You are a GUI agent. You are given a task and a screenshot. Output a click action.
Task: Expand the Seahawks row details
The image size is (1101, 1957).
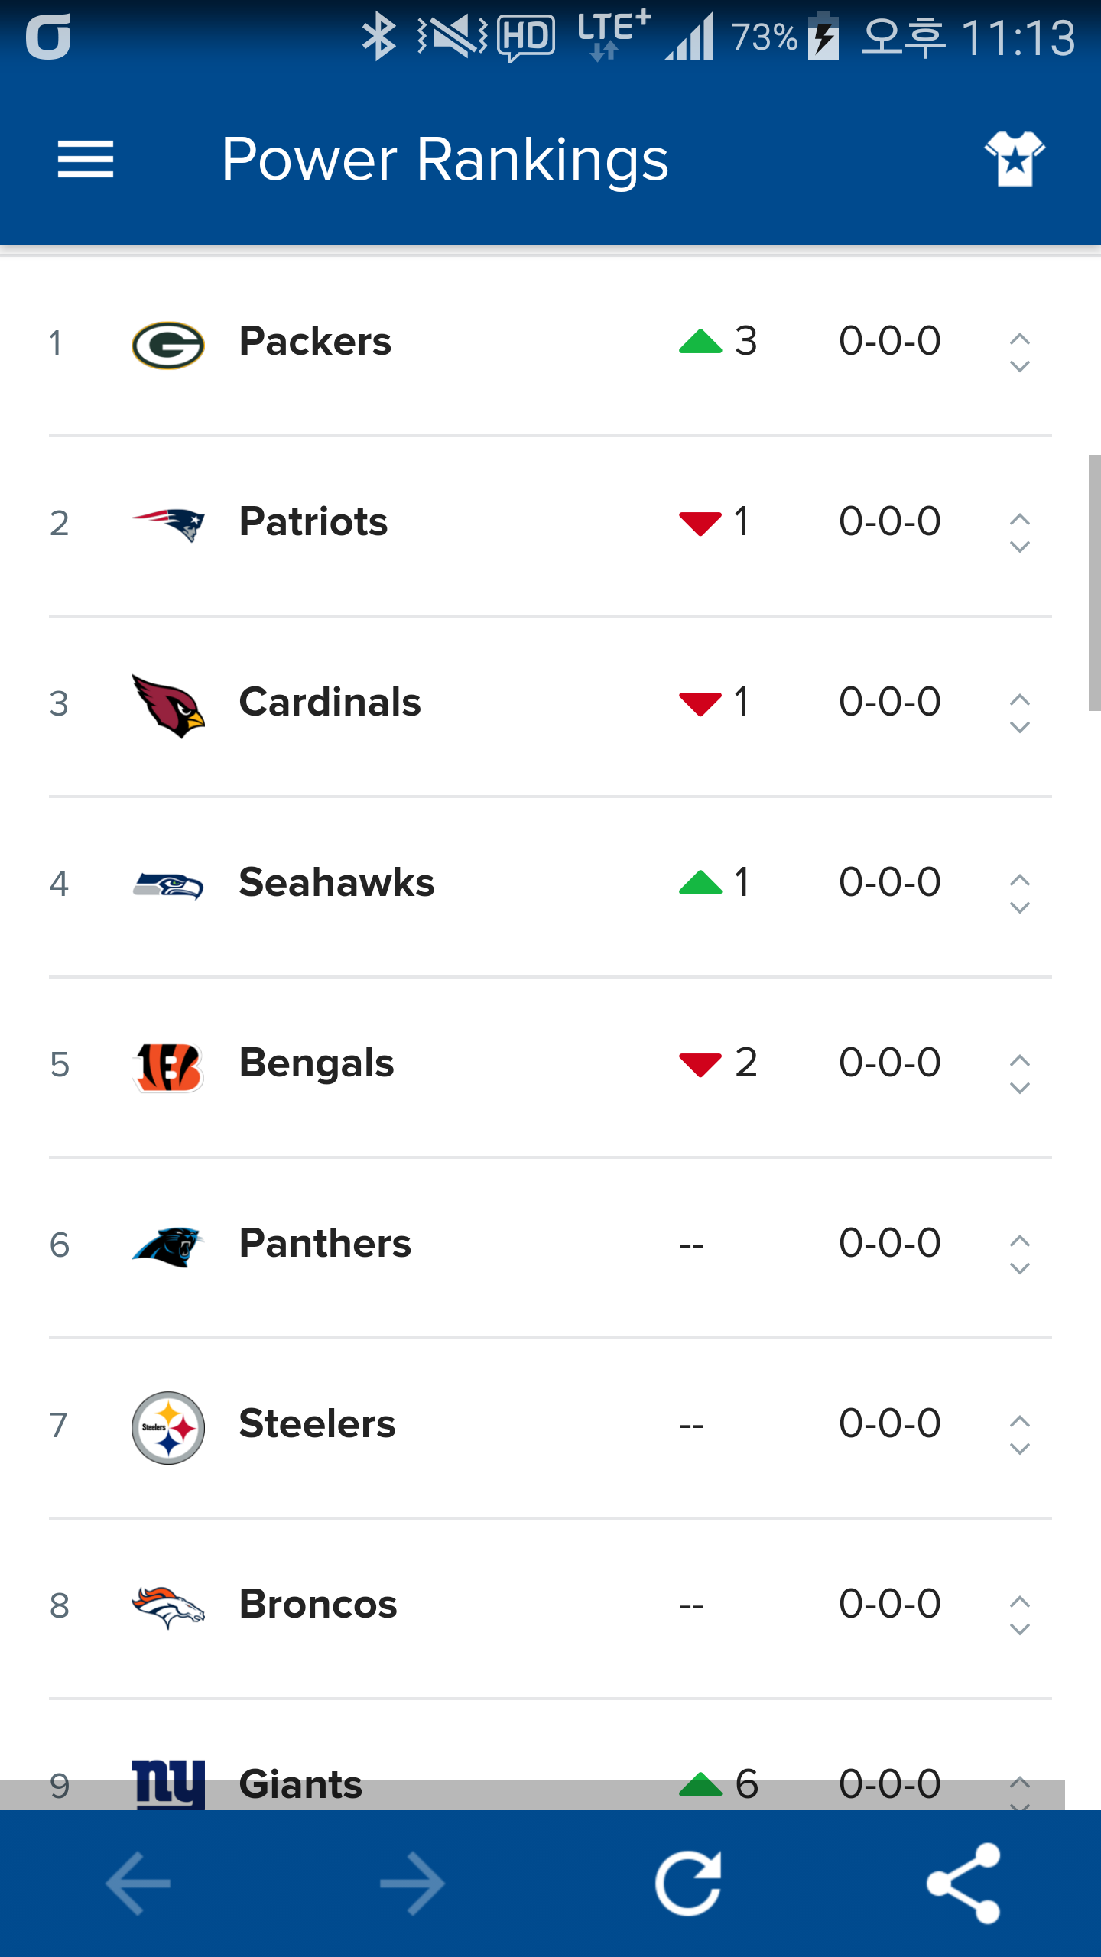click(1019, 894)
